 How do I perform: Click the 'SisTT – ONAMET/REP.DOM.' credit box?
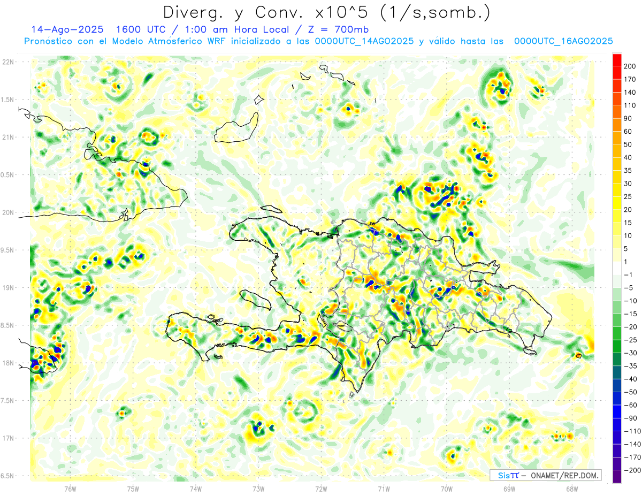[546, 475]
